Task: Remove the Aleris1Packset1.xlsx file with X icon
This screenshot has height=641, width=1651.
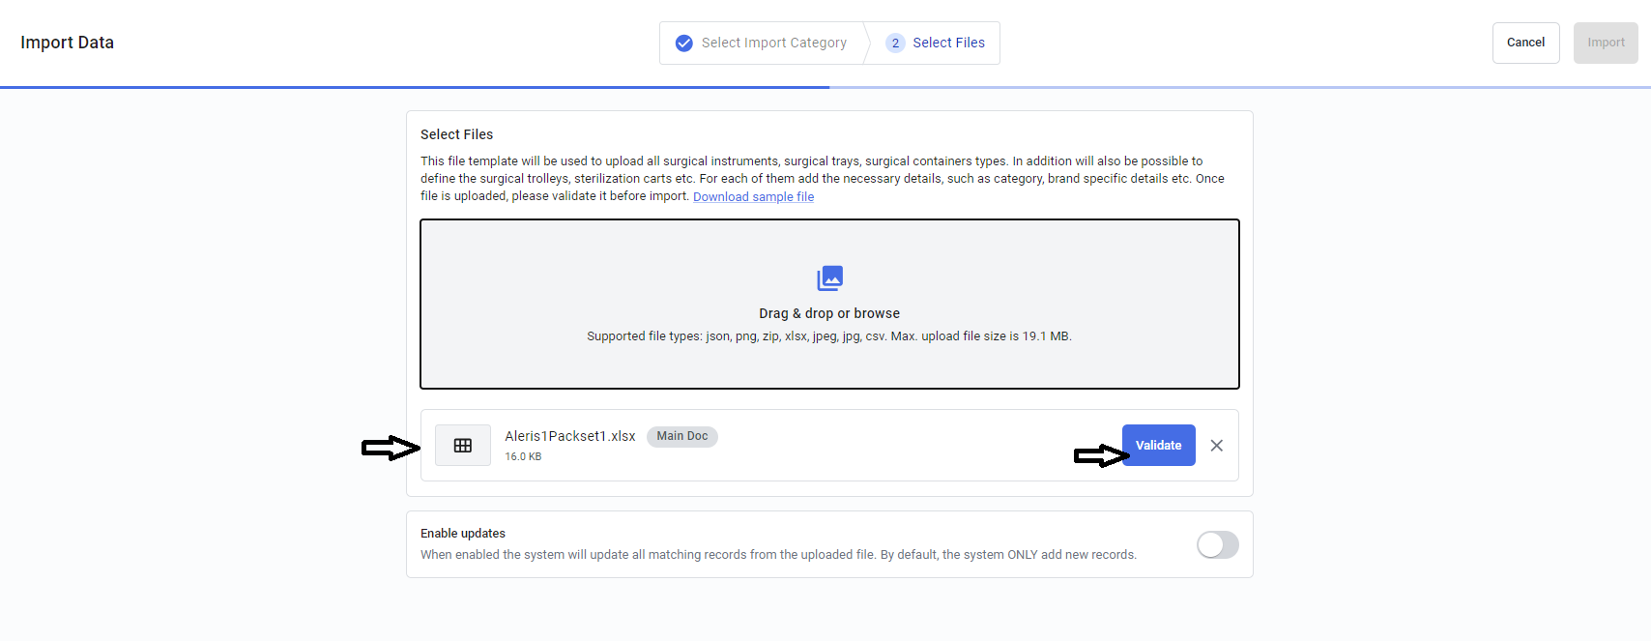Action: 1217,446
